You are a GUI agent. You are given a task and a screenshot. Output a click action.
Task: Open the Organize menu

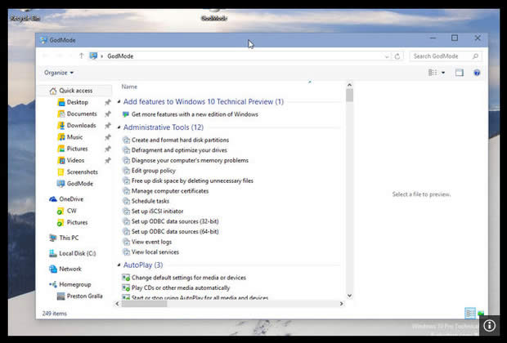tap(59, 73)
